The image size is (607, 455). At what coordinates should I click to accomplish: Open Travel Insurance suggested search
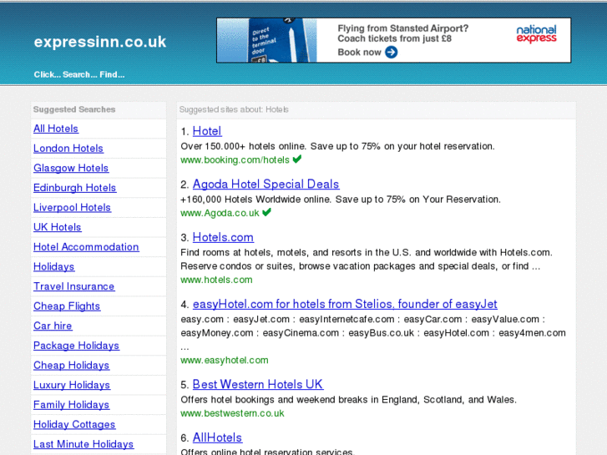click(74, 286)
